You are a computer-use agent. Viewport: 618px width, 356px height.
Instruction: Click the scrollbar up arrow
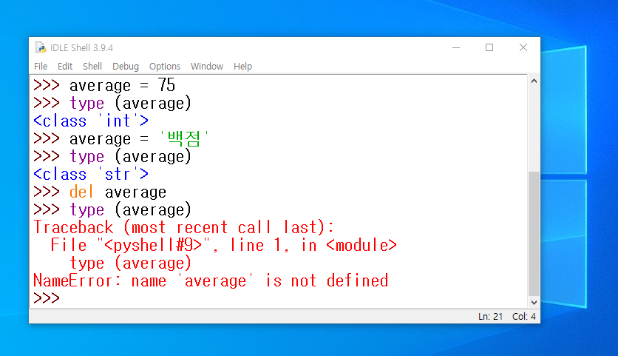tap(534, 81)
